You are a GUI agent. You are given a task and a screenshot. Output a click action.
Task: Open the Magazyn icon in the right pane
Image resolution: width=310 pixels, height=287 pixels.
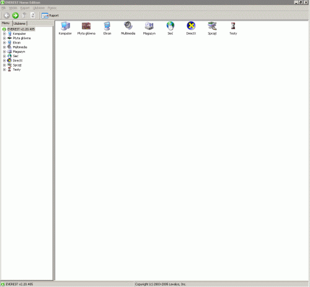pos(149,29)
